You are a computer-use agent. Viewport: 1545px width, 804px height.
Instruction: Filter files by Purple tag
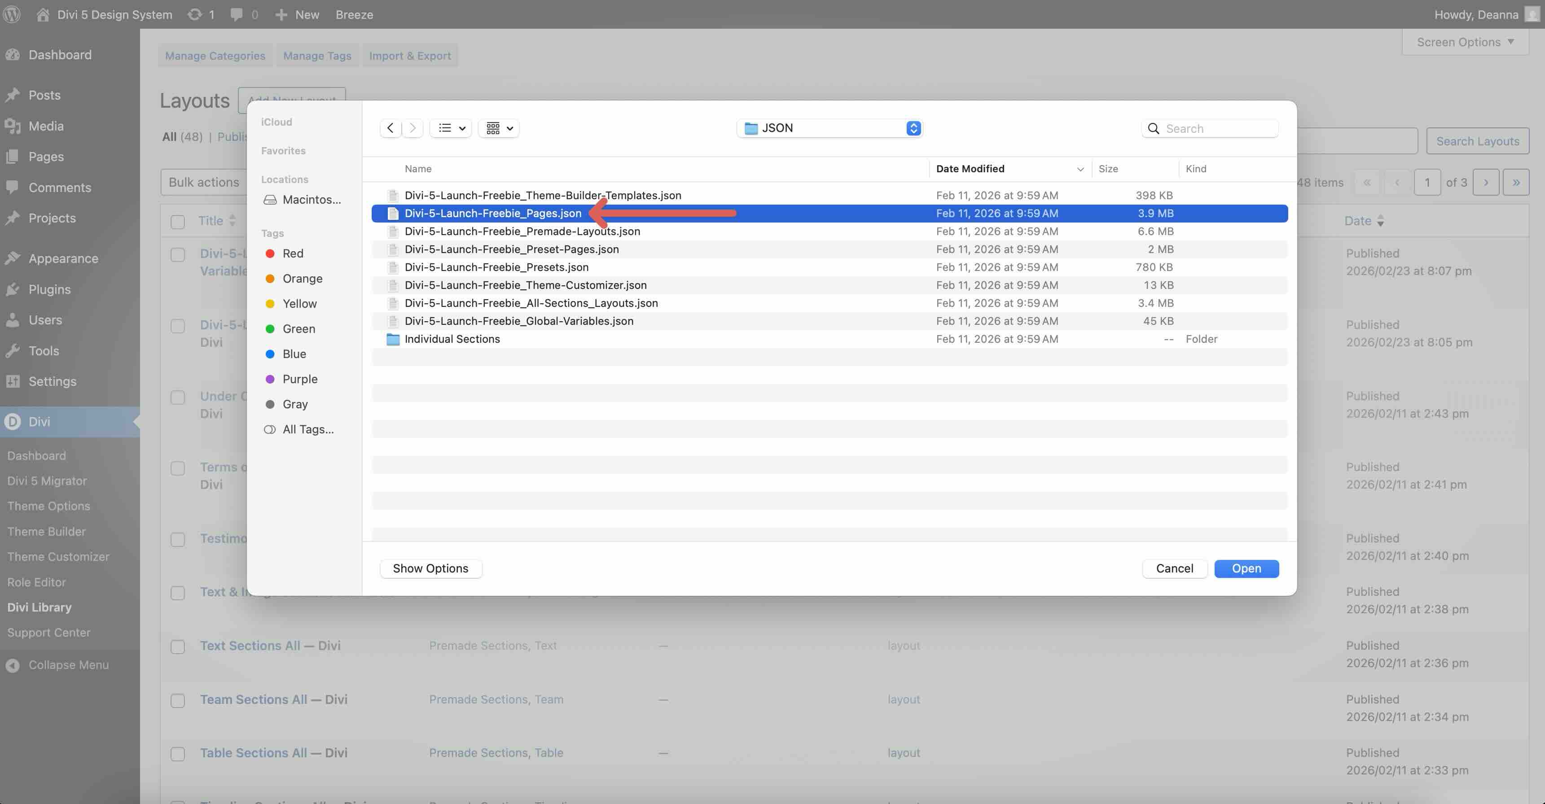[299, 378]
